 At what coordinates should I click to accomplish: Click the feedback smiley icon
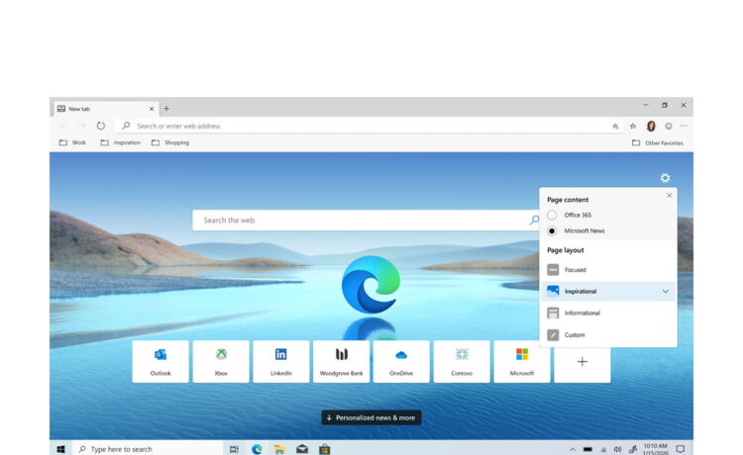[x=668, y=126]
